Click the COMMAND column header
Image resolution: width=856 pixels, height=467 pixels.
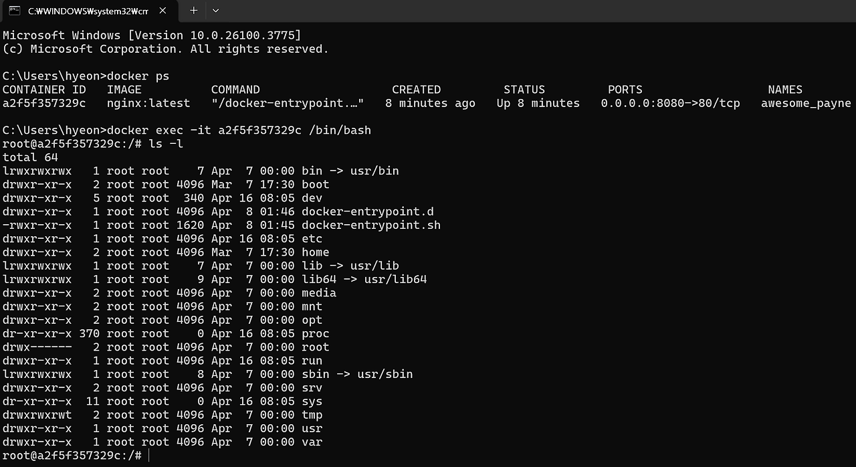click(235, 90)
